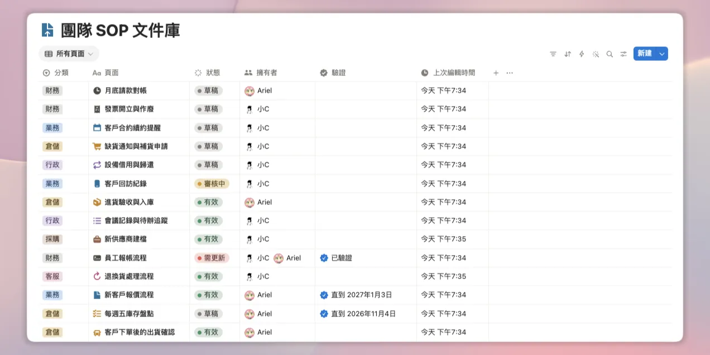This screenshot has width=710, height=355.
Task: Open the 擁有者 column header menu
Action: 261,73
